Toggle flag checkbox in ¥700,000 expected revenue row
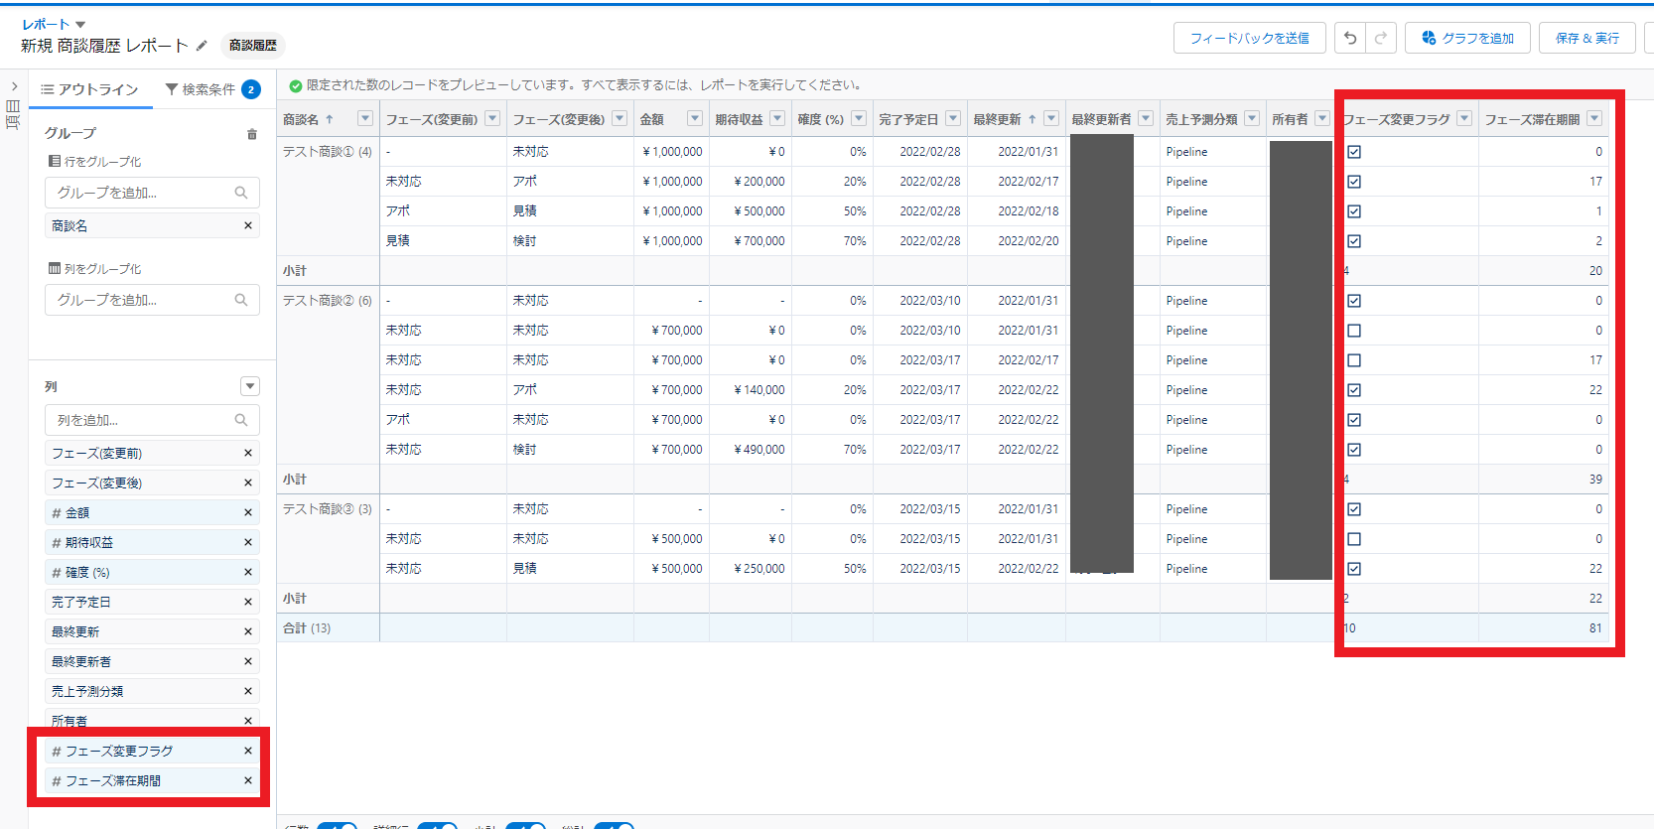Image resolution: width=1654 pixels, height=829 pixels. coord(1354,241)
